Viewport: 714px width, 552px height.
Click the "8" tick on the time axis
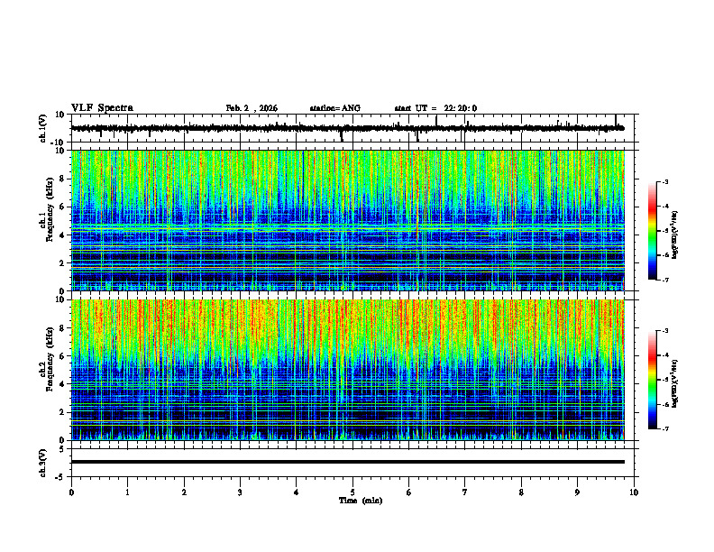click(521, 492)
